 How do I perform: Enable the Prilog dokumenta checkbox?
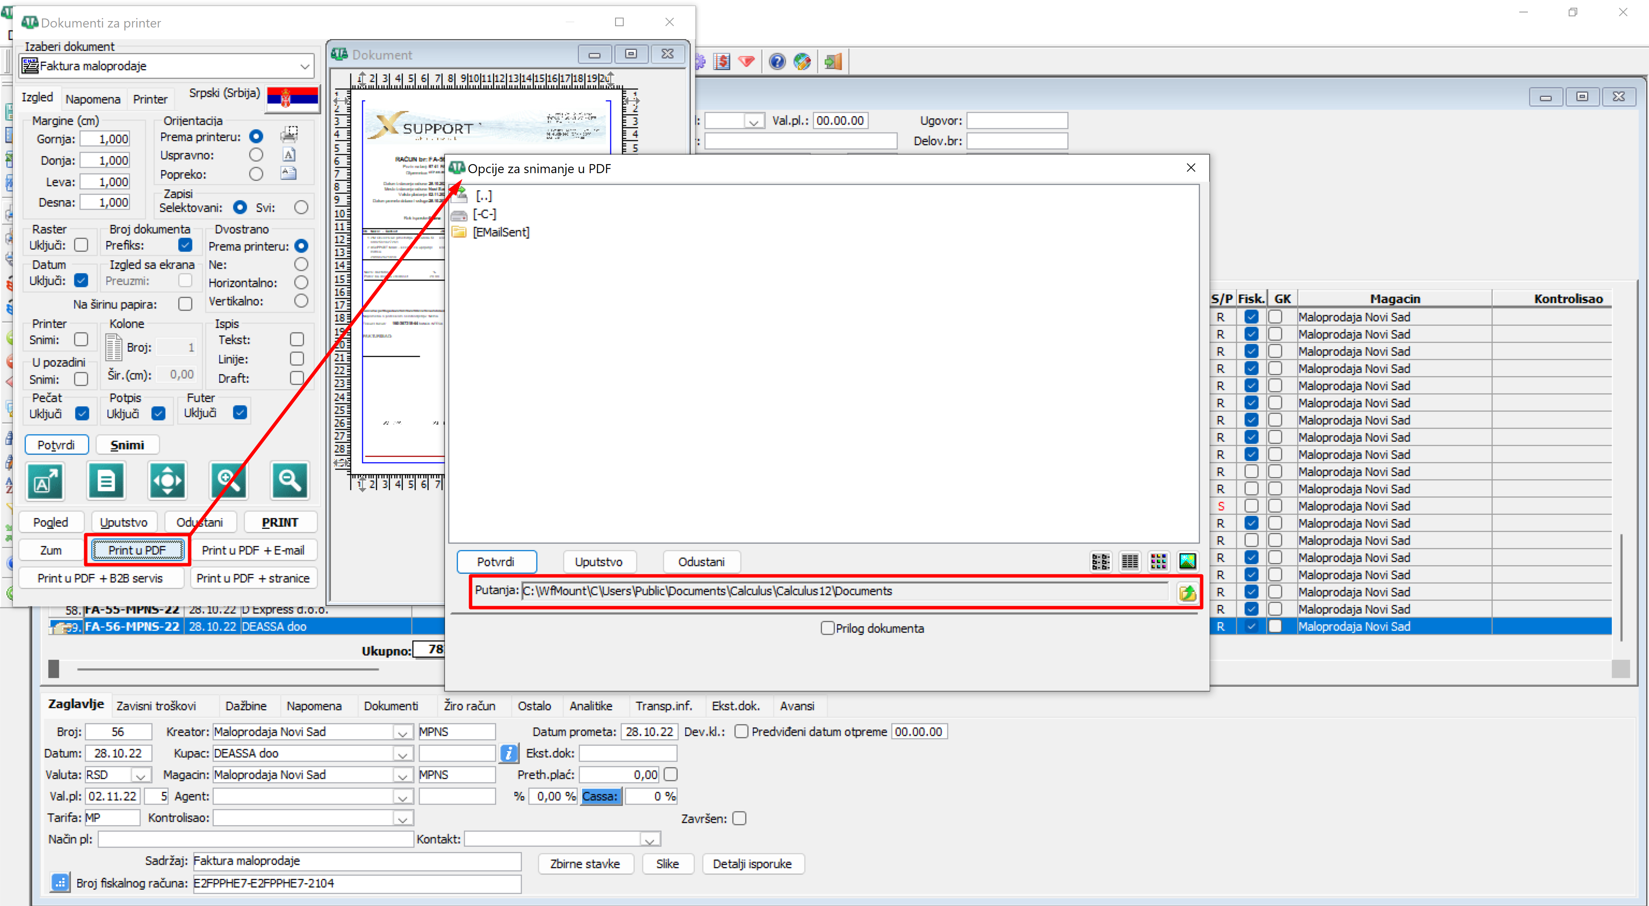pyautogui.click(x=827, y=628)
